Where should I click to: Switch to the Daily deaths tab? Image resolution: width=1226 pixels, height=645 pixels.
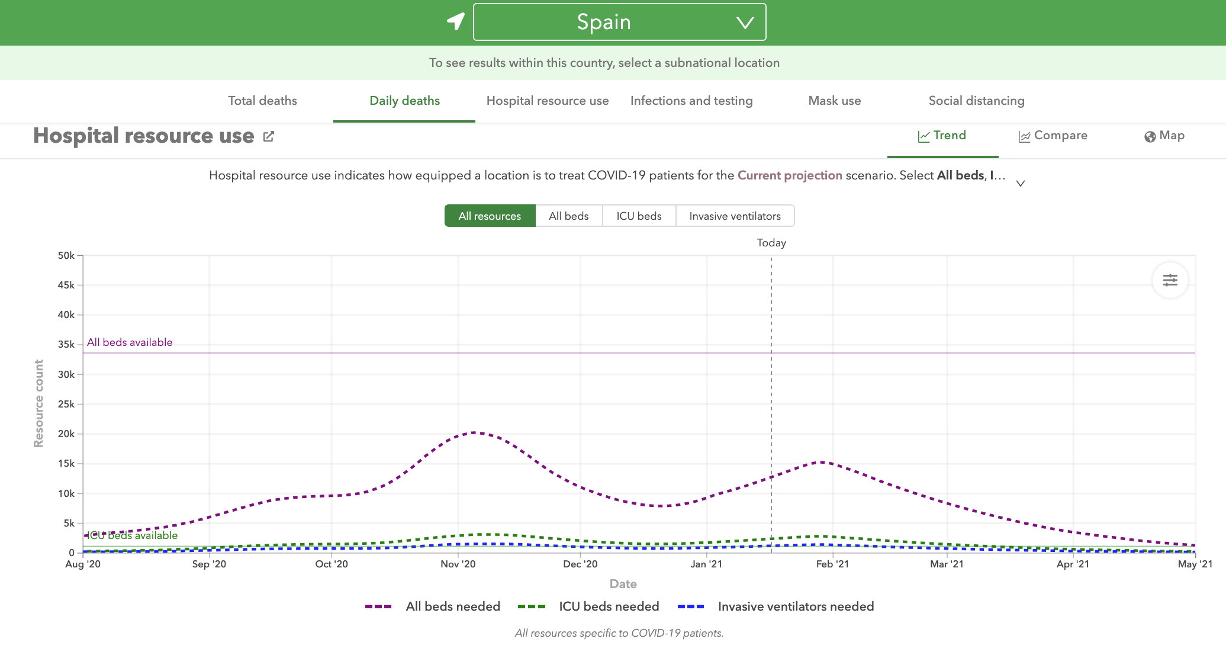pos(404,101)
